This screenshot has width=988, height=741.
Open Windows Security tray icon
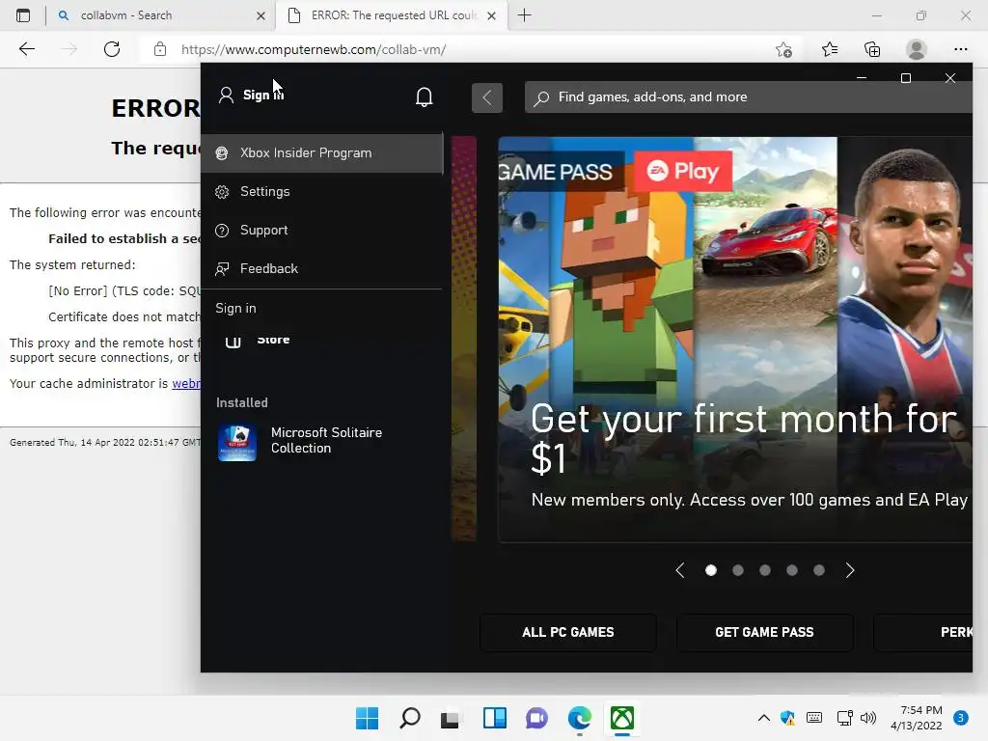787,718
